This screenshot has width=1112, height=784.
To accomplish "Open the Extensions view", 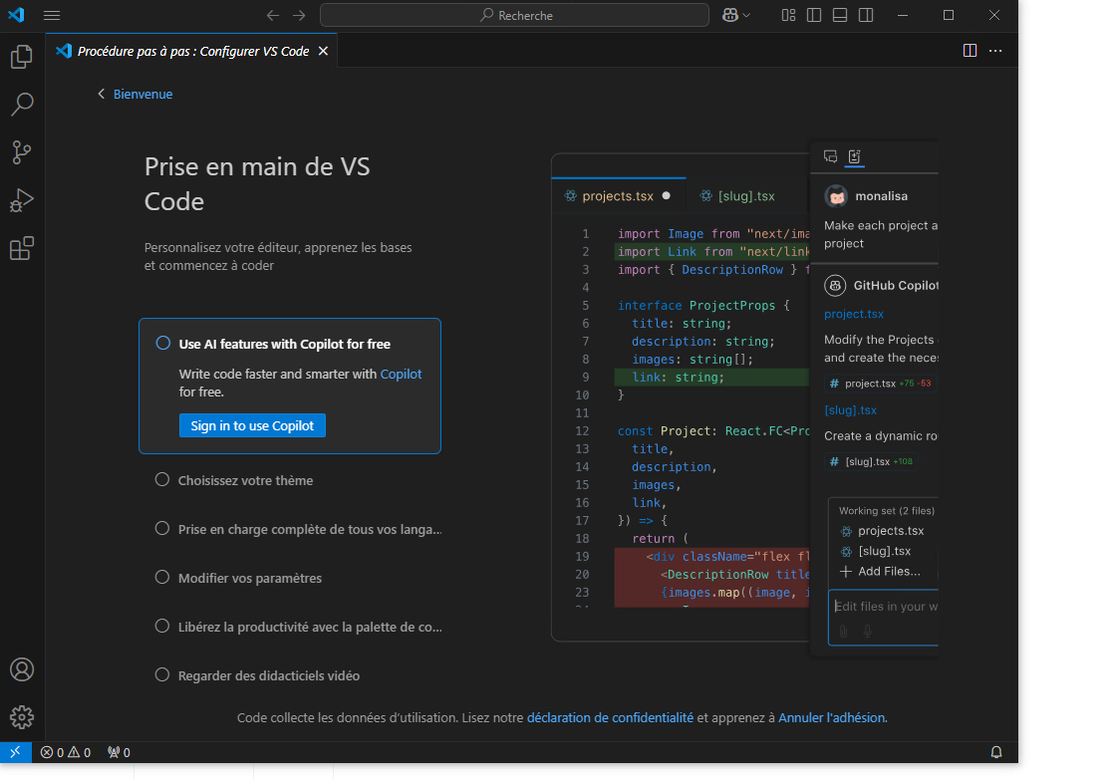I will pyautogui.click(x=22, y=249).
